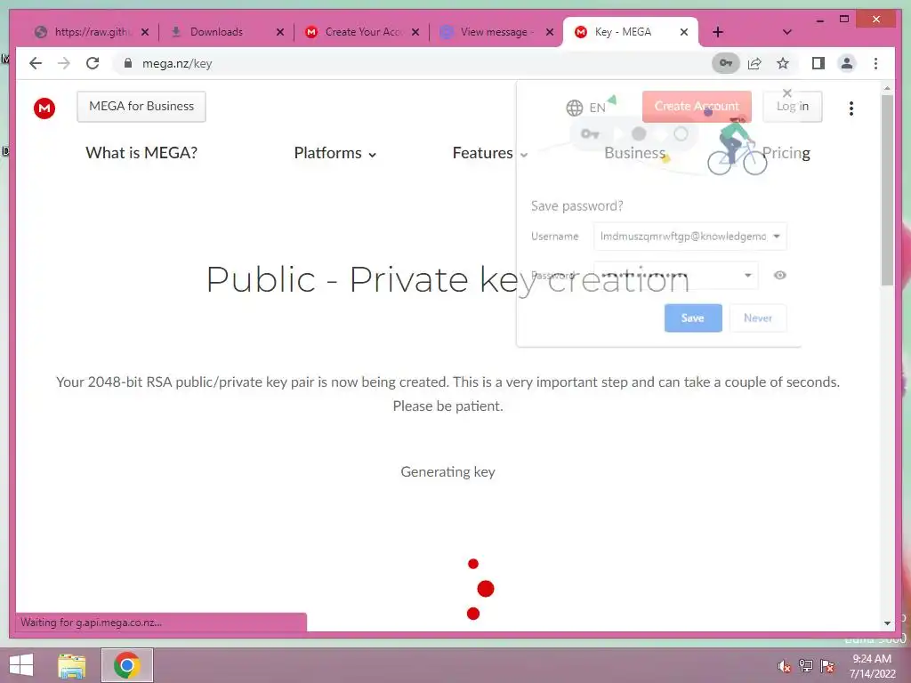The width and height of the screenshot is (911, 683).
Task: Click scrollbar down arrow
Action: (x=887, y=623)
